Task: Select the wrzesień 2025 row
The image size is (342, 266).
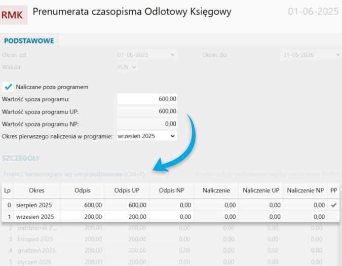Action: (36, 216)
